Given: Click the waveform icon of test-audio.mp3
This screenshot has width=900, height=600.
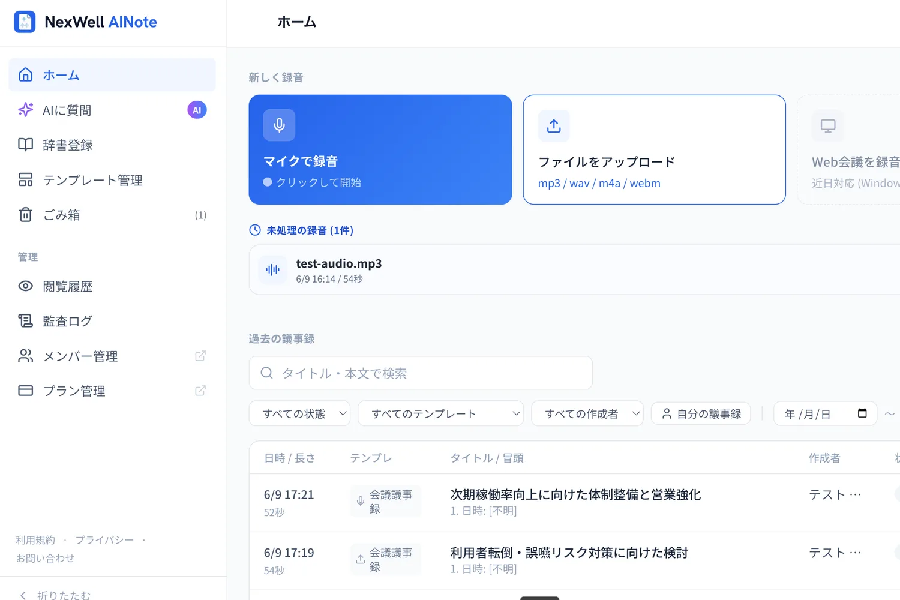Looking at the screenshot, I should [x=273, y=269].
